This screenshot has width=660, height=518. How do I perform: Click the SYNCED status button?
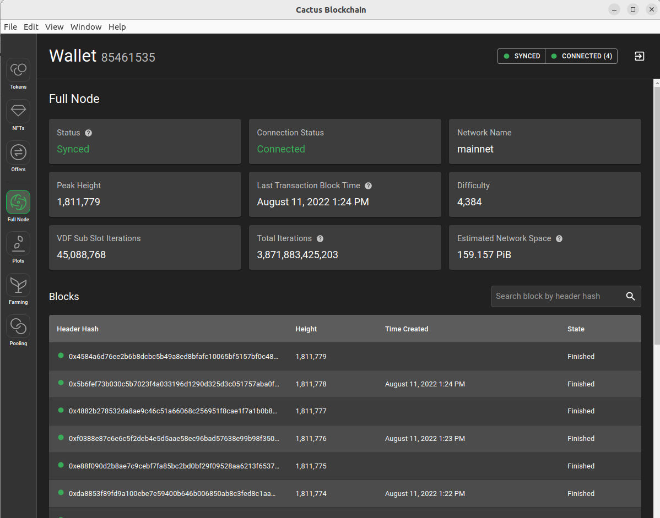[x=522, y=56]
